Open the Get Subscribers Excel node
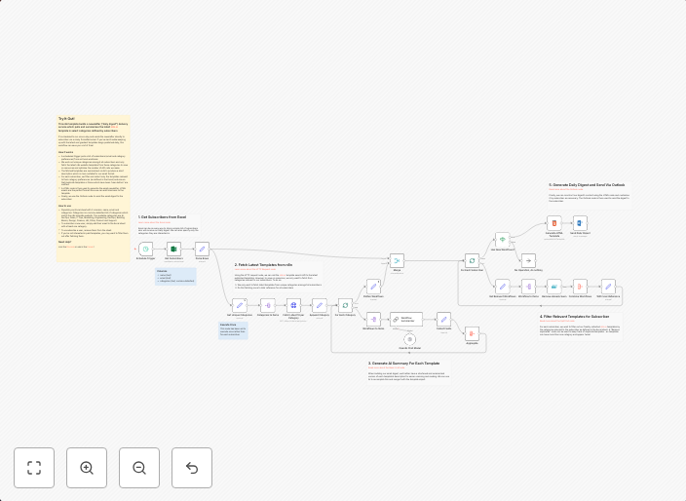This screenshot has height=501, width=686. pos(173,249)
